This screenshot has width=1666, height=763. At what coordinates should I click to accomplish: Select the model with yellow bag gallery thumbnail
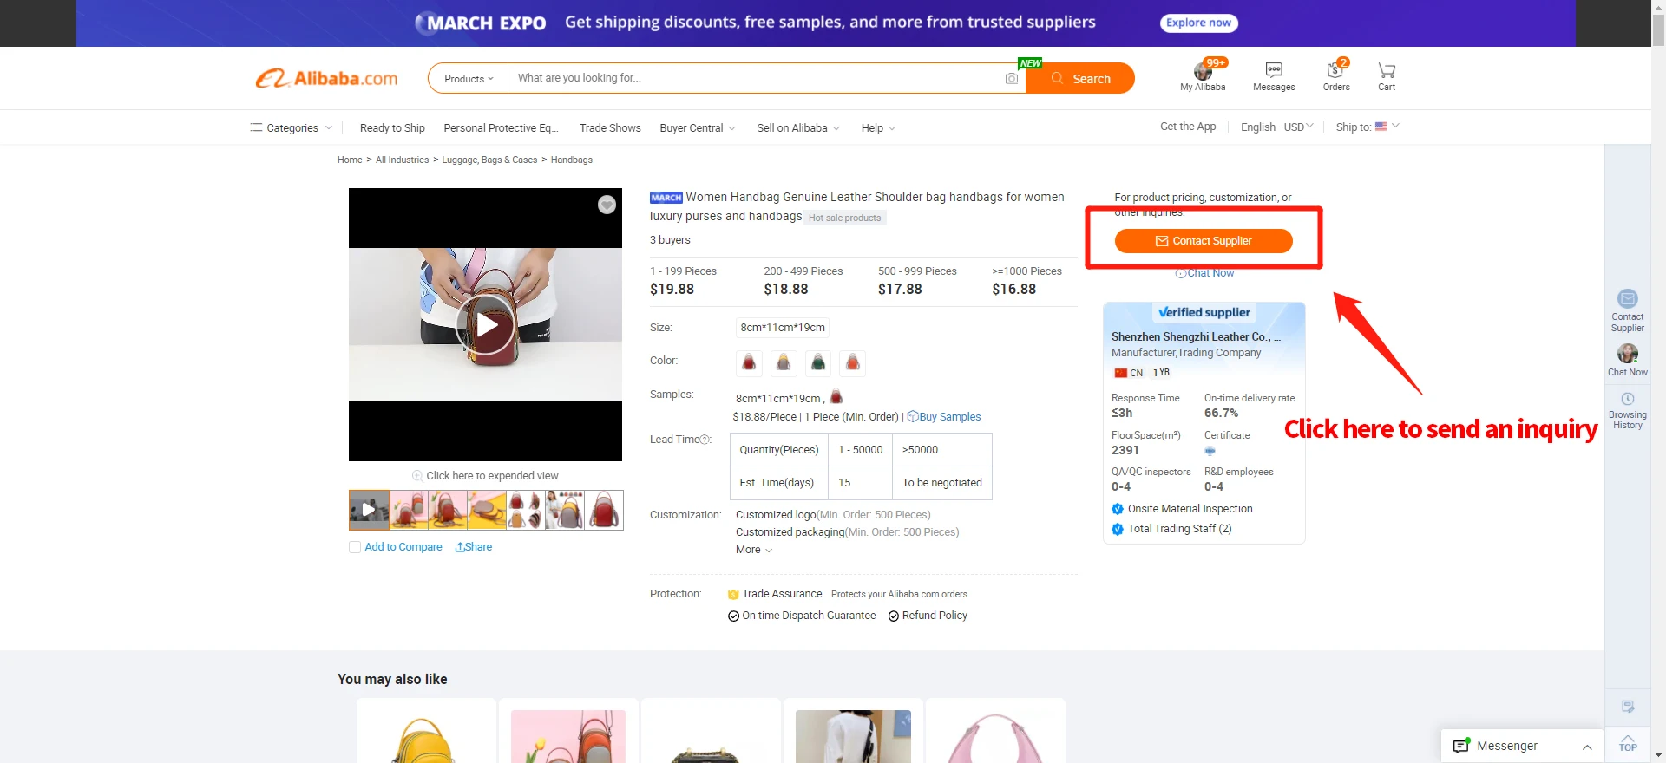[x=565, y=510]
